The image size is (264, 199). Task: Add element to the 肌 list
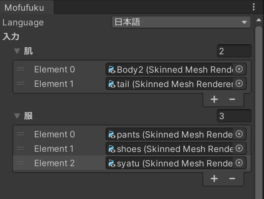[x=214, y=99]
